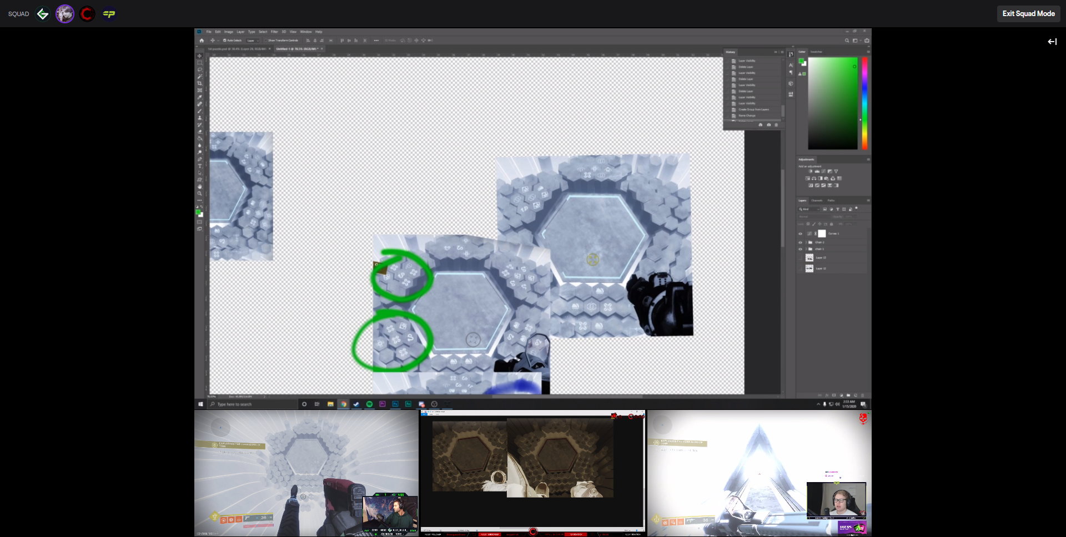Click the Exit Squad Mode button
The width and height of the screenshot is (1066, 537).
pyautogui.click(x=1028, y=14)
